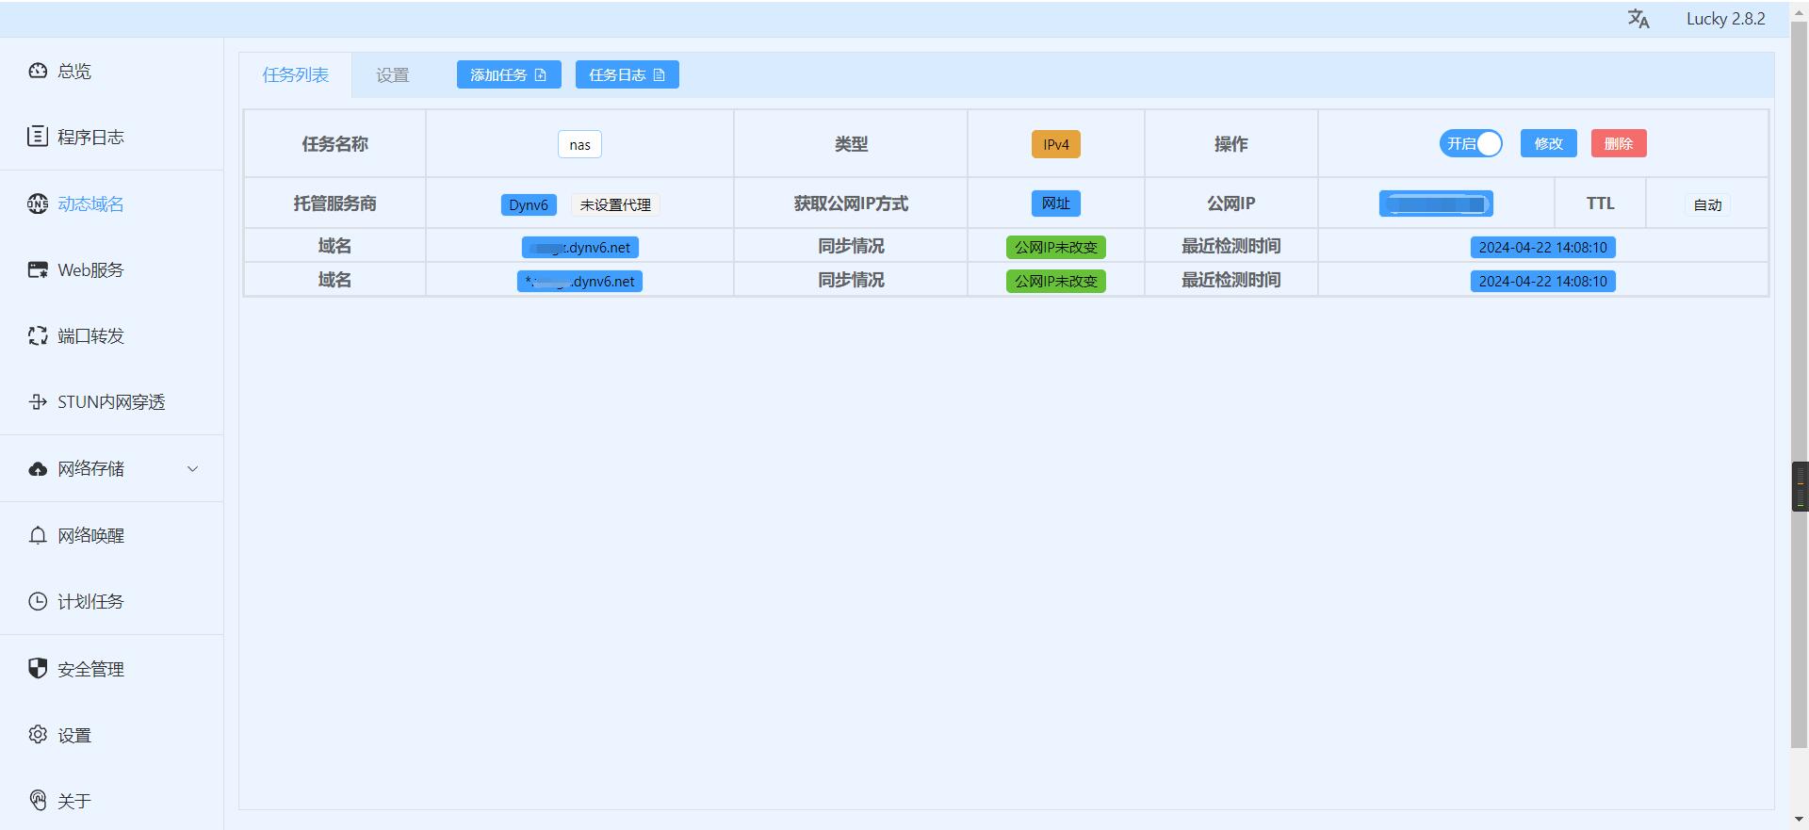The height and width of the screenshot is (830, 1809).
Task: Toggle the 开启 switch for nas task
Action: tap(1470, 144)
